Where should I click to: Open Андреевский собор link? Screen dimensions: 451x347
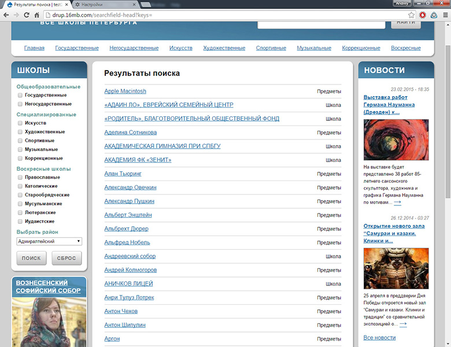130,256
